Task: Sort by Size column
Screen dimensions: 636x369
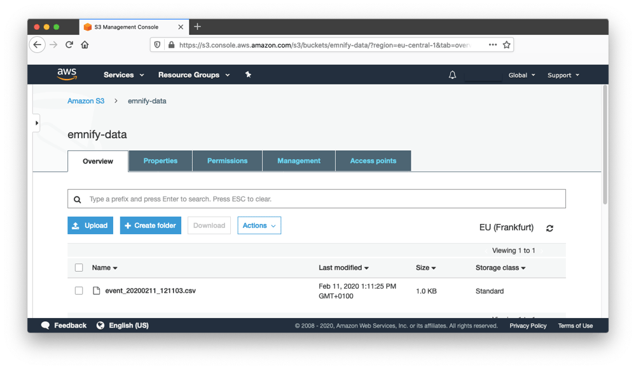Action: 425,267
